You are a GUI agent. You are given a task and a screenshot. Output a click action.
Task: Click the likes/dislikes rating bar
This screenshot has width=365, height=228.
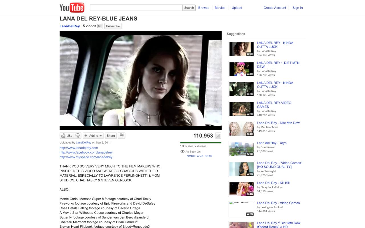[x=201, y=142]
